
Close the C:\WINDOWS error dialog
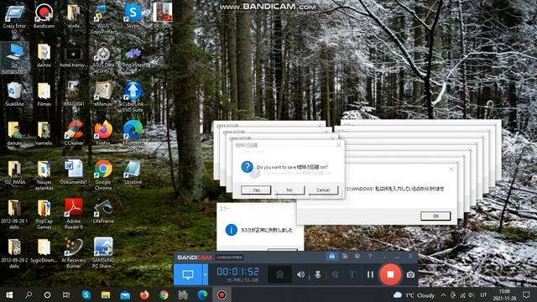click(451, 169)
